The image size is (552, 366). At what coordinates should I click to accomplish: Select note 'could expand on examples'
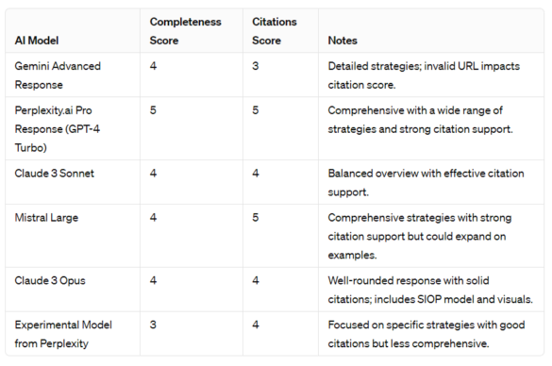pyautogui.click(x=420, y=236)
